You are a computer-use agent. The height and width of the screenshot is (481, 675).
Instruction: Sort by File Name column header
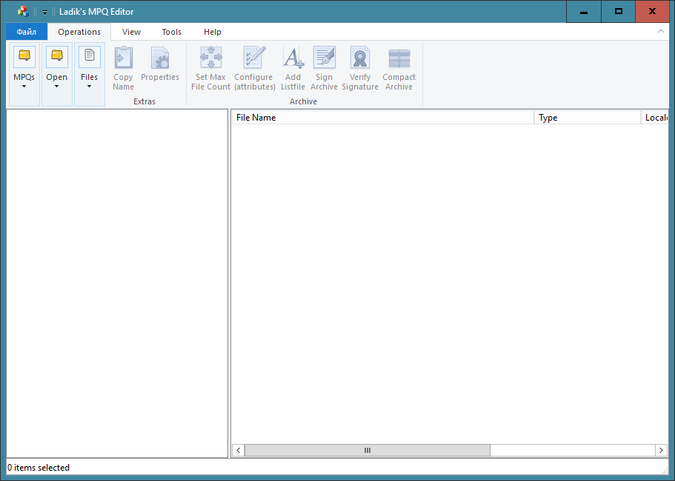[382, 118]
